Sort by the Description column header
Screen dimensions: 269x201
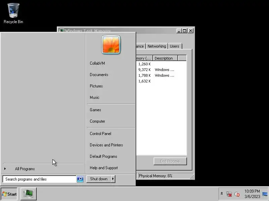165,58
